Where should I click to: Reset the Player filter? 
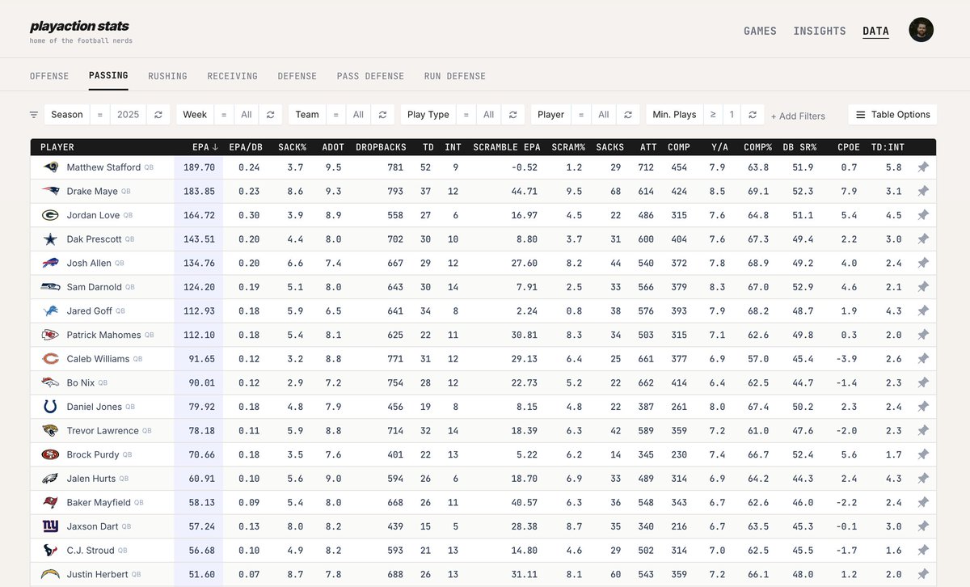[627, 115]
